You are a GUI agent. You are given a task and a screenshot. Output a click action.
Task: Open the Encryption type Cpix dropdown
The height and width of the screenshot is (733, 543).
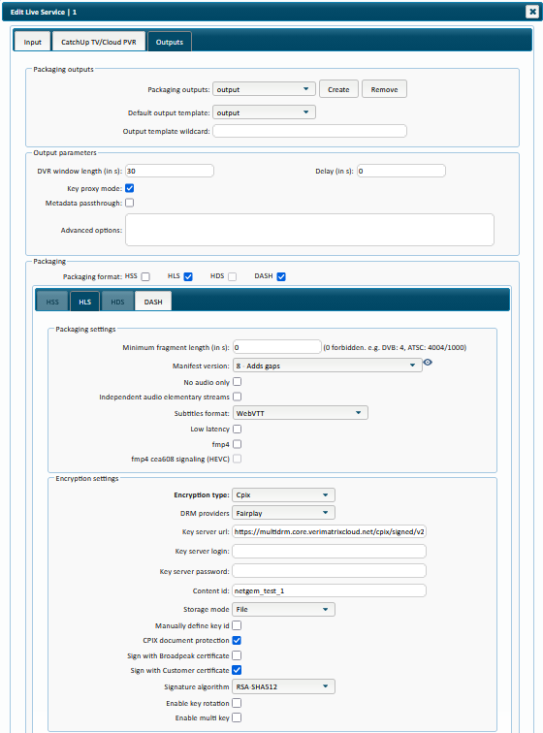283,495
